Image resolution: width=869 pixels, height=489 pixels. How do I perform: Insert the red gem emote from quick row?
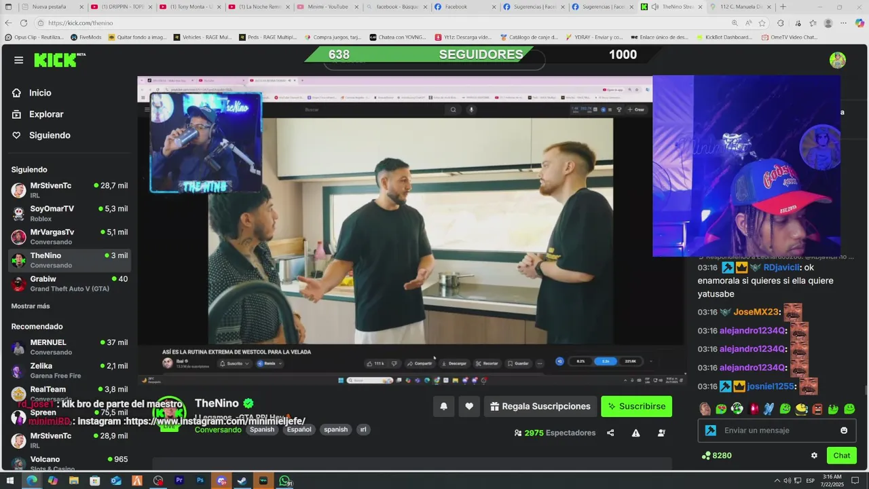[753, 409]
